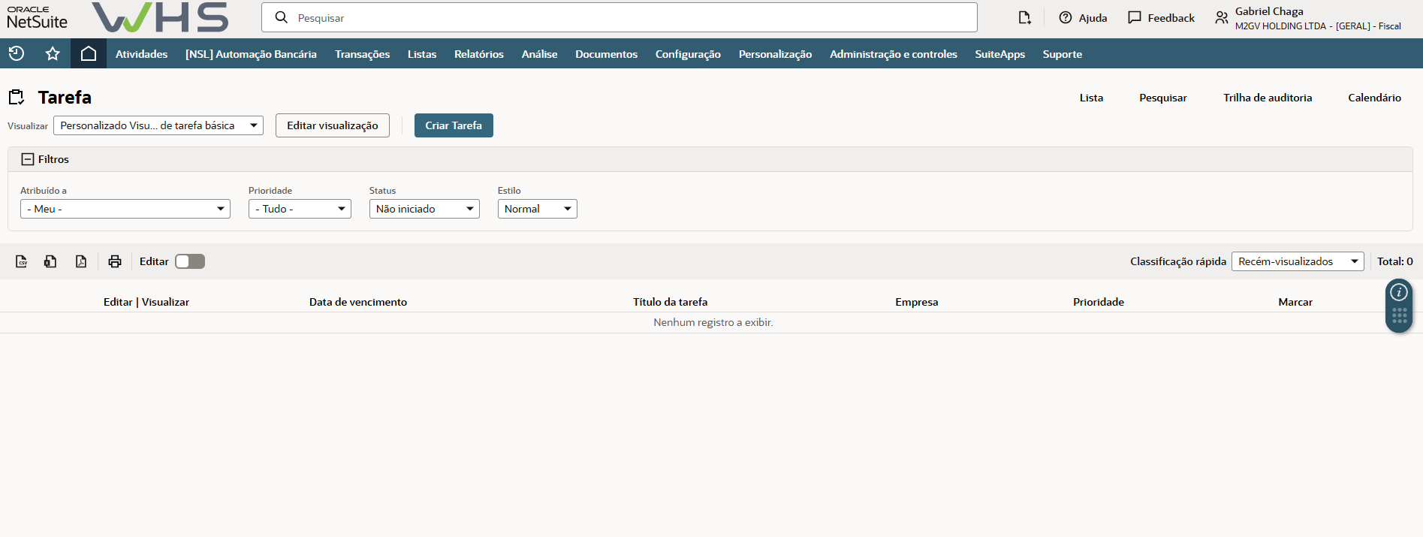Click the create new document icon

[1024, 17]
